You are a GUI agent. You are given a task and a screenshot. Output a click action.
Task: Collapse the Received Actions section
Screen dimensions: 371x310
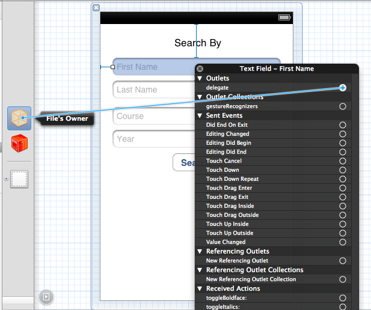(x=200, y=289)
